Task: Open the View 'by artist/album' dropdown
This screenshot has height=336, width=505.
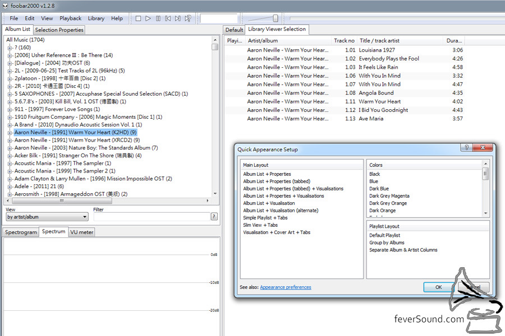Action: coord(47,217)
